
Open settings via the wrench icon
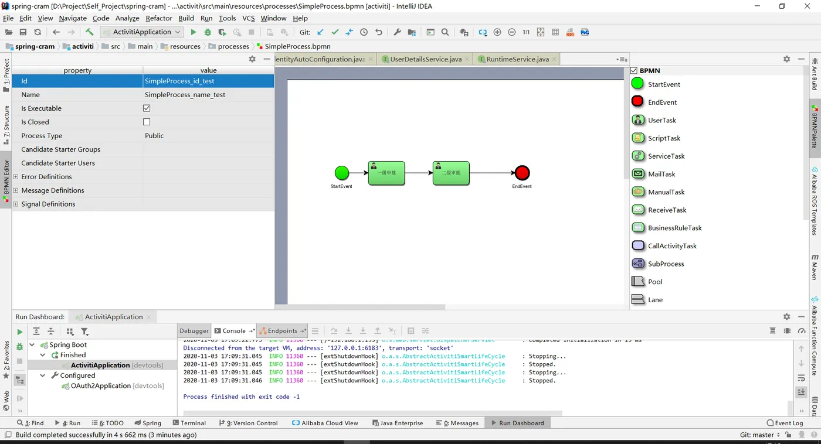click(397, 32)
